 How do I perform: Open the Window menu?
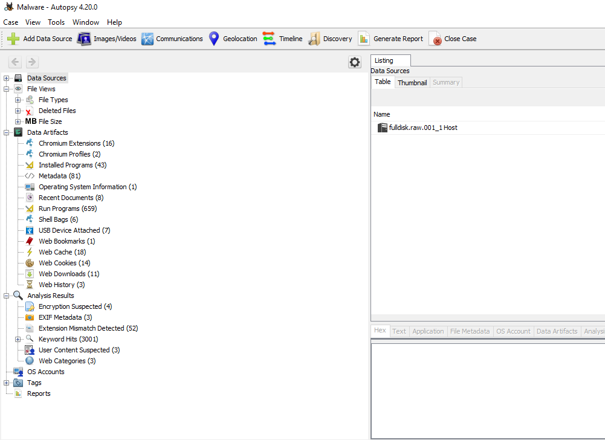point(86,22)
